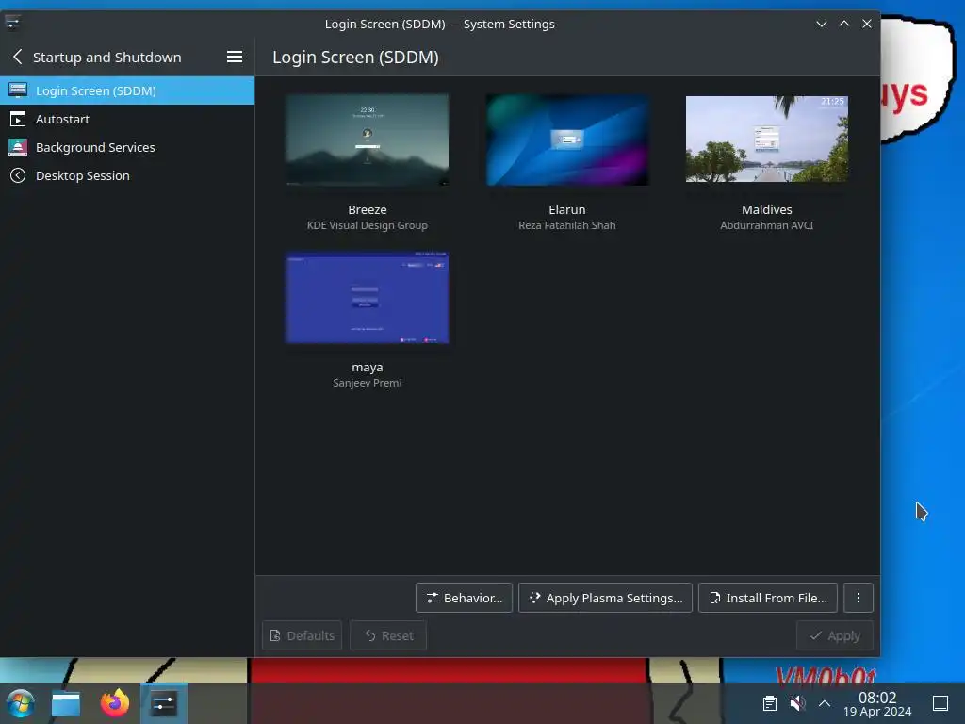Image resolution: width=965 pixels, height=724 pixels.
Task: Click the Apply button
Action: (x=835, y=635)
